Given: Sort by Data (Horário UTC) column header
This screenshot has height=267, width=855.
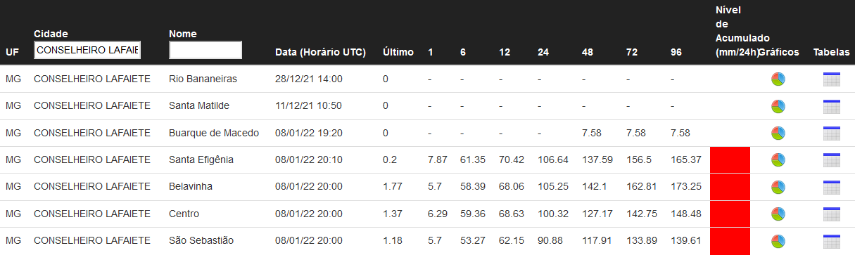Looking at the screenshot, I should [320, 52].
